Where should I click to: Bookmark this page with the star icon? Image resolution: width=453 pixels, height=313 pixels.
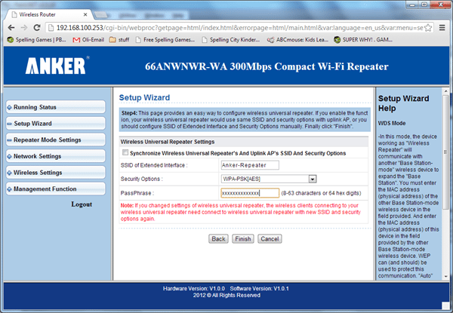pos(428,28)
